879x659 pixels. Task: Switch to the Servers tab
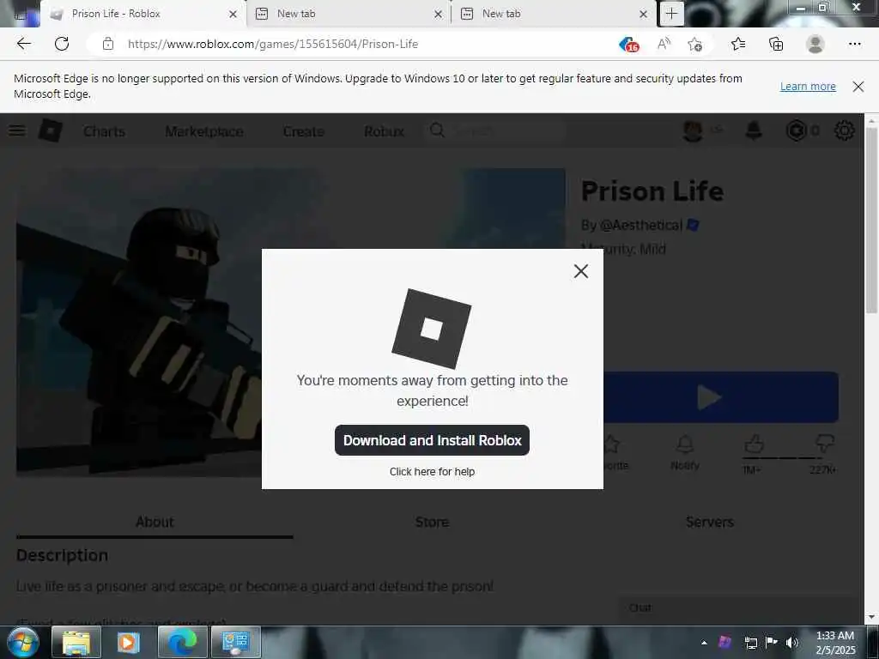click(x=709, y=522)
